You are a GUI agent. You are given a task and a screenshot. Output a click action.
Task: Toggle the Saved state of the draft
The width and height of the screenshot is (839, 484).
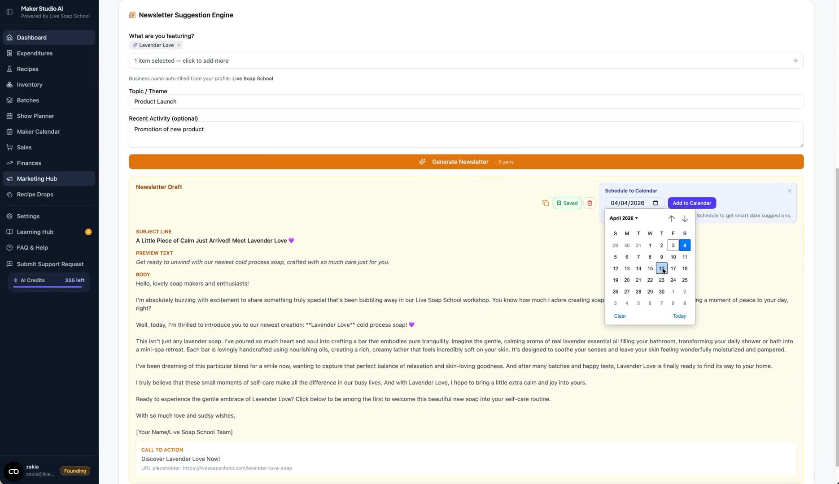566,203
